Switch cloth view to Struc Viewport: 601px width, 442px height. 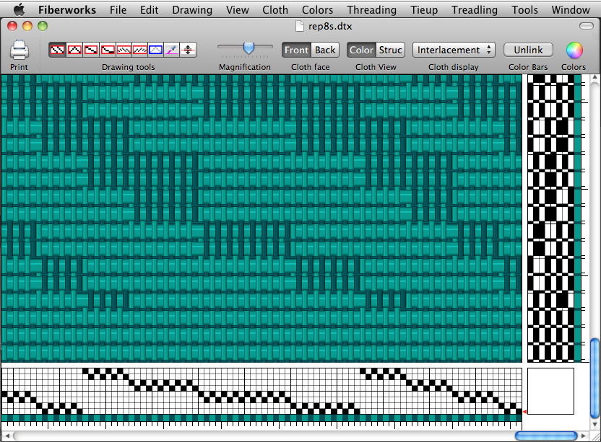click(391, 50)
